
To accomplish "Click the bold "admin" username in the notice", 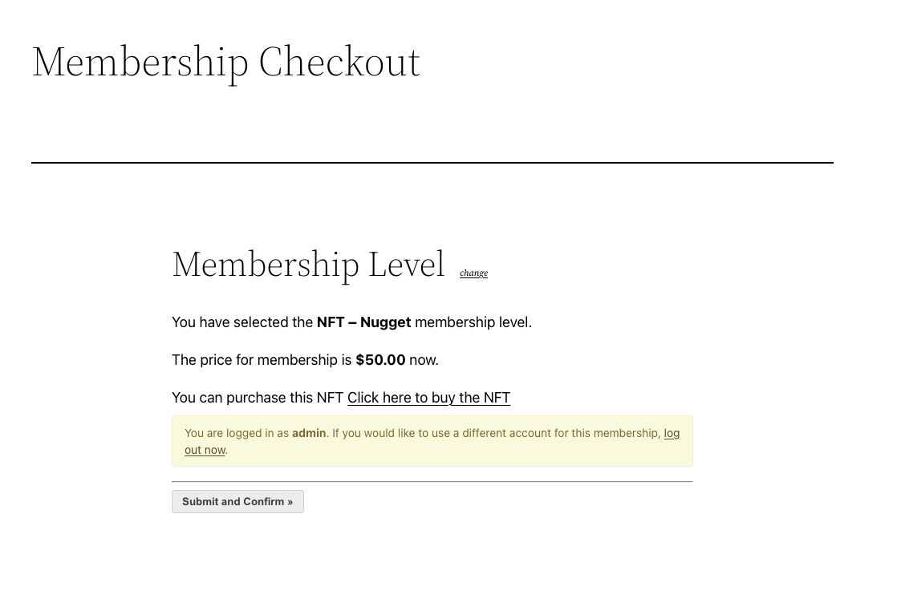I will (309, 433).
